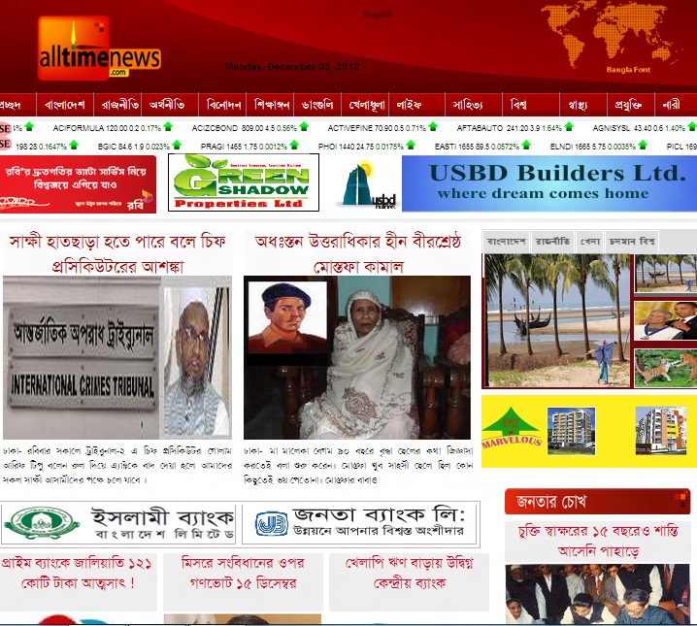Open headline about বীরশ্রেষ্ঠ মোস্তফা কামাল
This screenshot has width=697, height=626.
(x=358, y=254)
